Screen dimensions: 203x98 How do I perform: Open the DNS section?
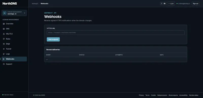[14, 29]
